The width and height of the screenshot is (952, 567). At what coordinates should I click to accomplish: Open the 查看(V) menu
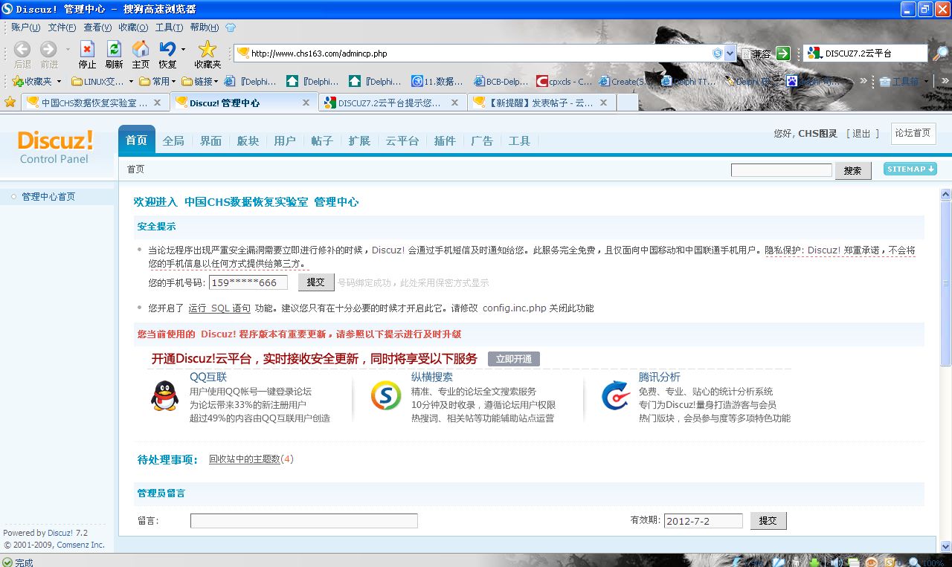97,27
